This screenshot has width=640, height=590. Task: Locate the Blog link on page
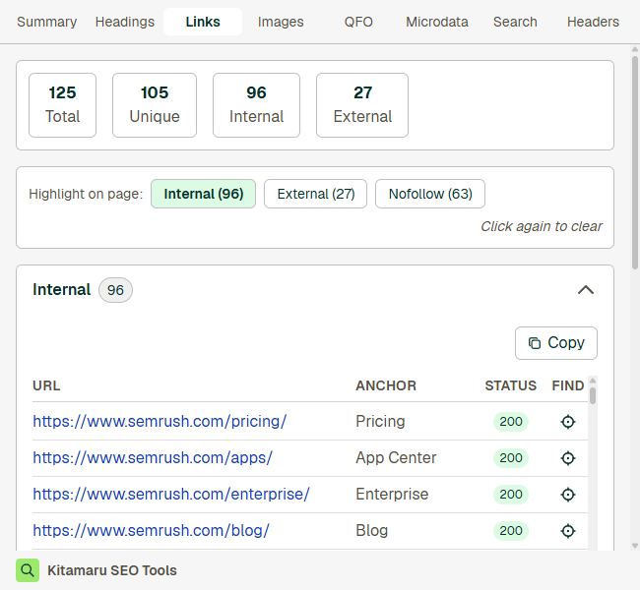click(568, 531)
